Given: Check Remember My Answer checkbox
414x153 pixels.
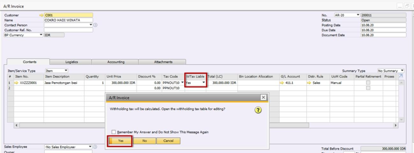Looking at the screenshot, I should tap(113, 132).
